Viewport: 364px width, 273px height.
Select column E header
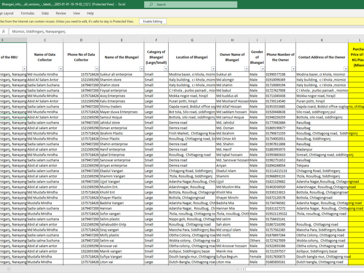(122, 40)
